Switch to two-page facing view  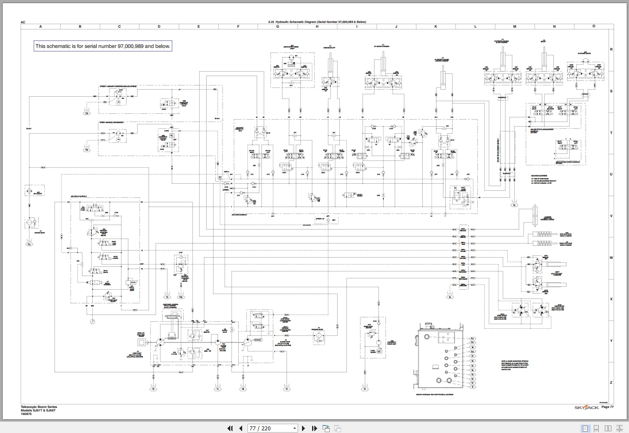[x=608, y=428]
